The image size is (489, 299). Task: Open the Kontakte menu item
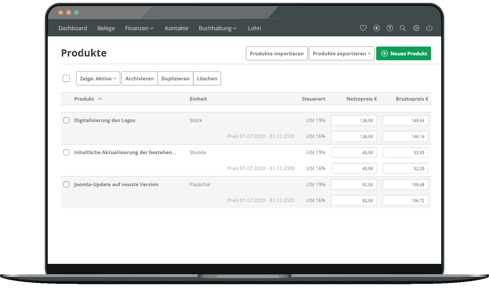point(177,28)
